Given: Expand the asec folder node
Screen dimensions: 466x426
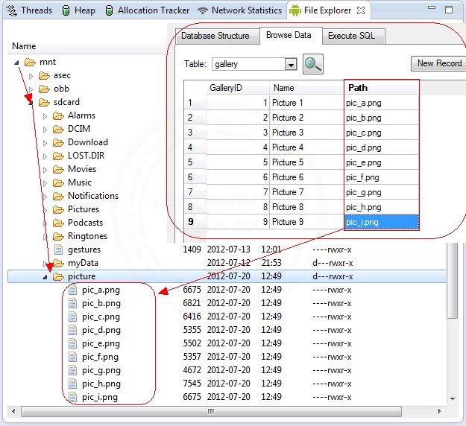Looking at the screenshot, I should tap(31, 76).
